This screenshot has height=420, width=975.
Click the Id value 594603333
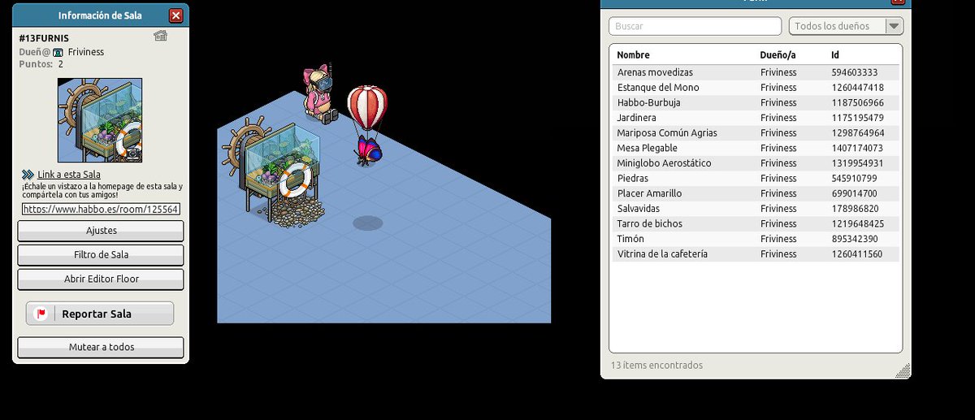coord(854,72)
